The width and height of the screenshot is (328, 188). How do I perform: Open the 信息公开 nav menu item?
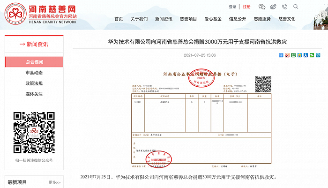[238, 19]
